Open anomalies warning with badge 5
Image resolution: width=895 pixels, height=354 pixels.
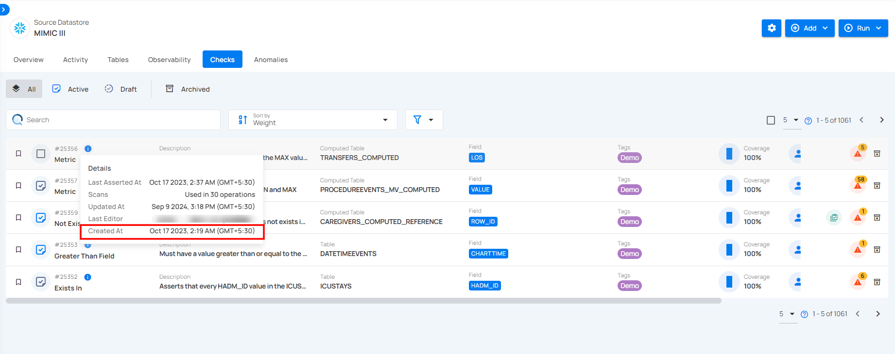[x=858, y=153]
